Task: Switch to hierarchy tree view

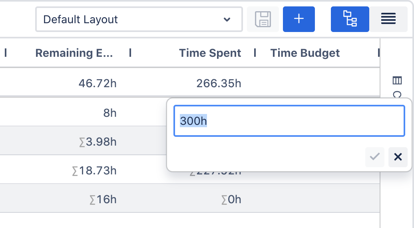Action: (x=350, y=19)
